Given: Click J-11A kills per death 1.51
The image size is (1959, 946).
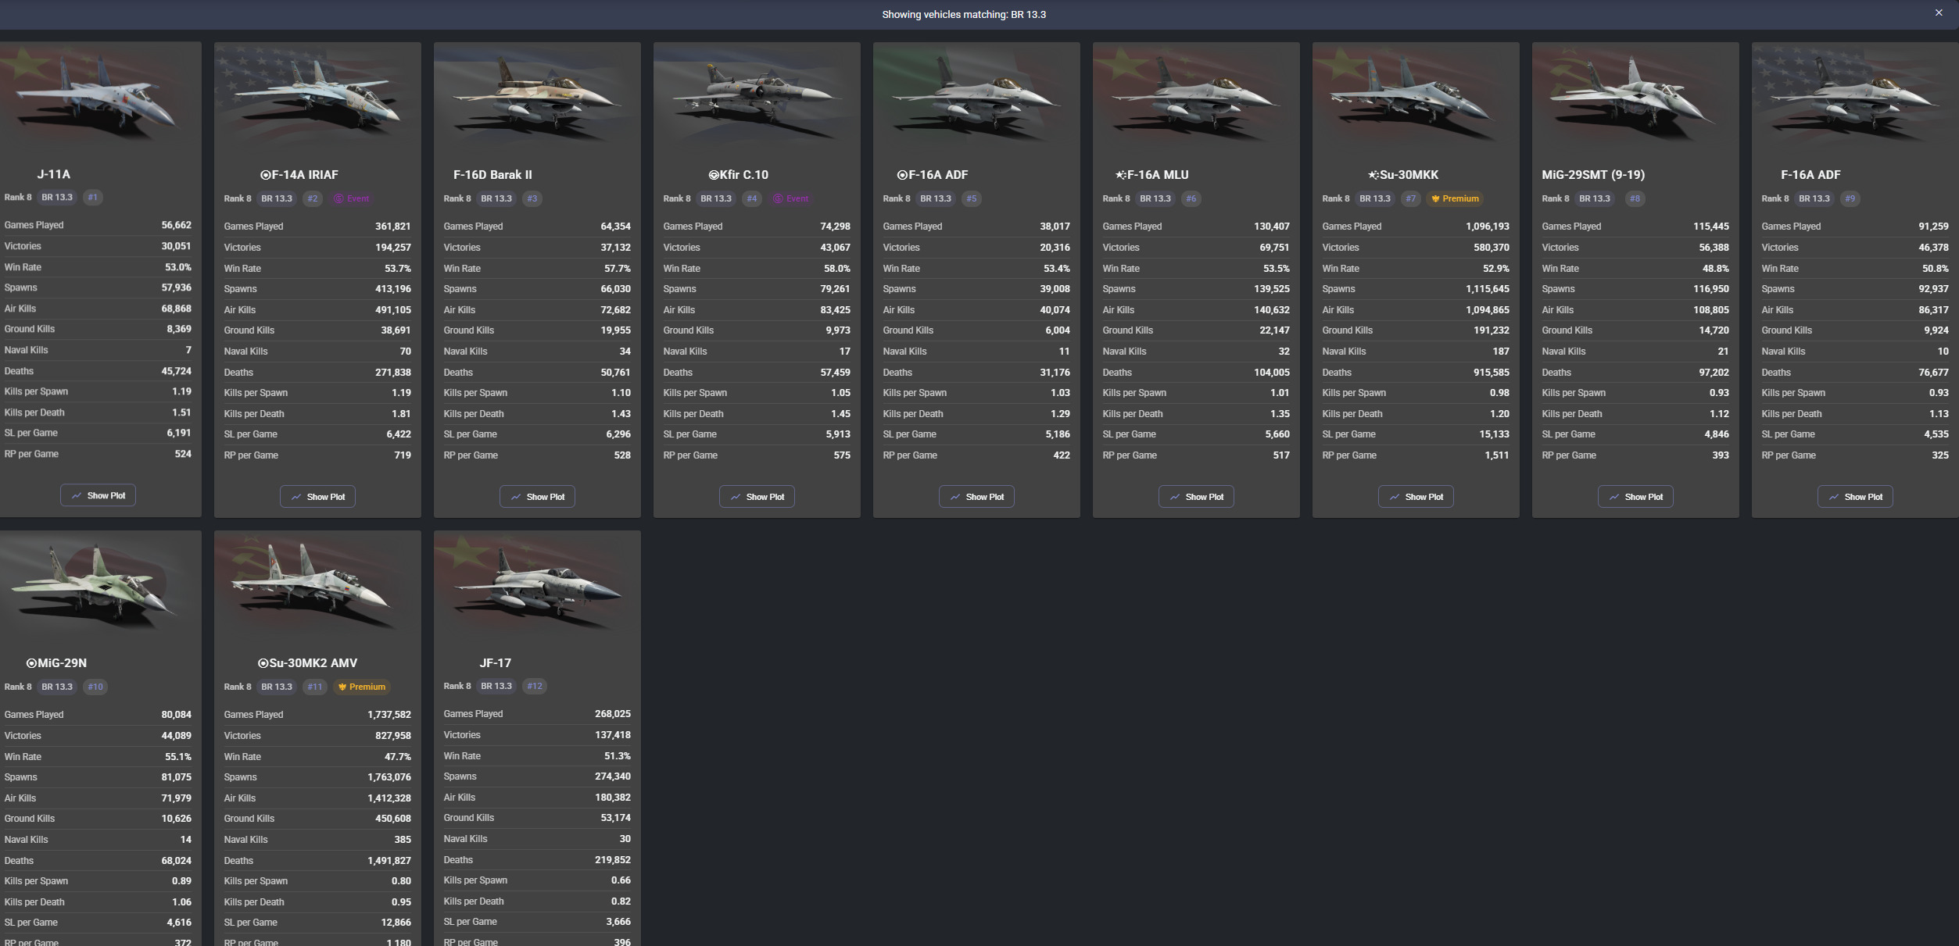Looking at the screenshot, I should coord(181,412).
